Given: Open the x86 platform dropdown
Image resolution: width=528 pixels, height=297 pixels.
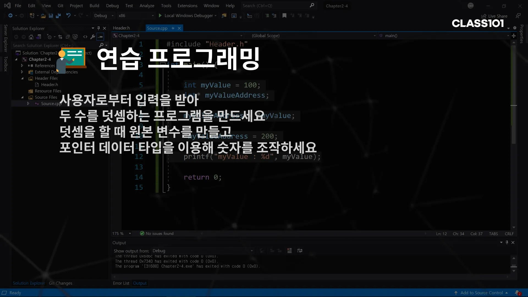Looking at the screenshot, I should [x=136, y=16].
